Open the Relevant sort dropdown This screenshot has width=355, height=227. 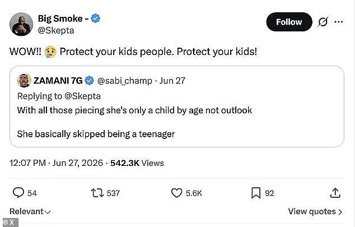(30, 211)
